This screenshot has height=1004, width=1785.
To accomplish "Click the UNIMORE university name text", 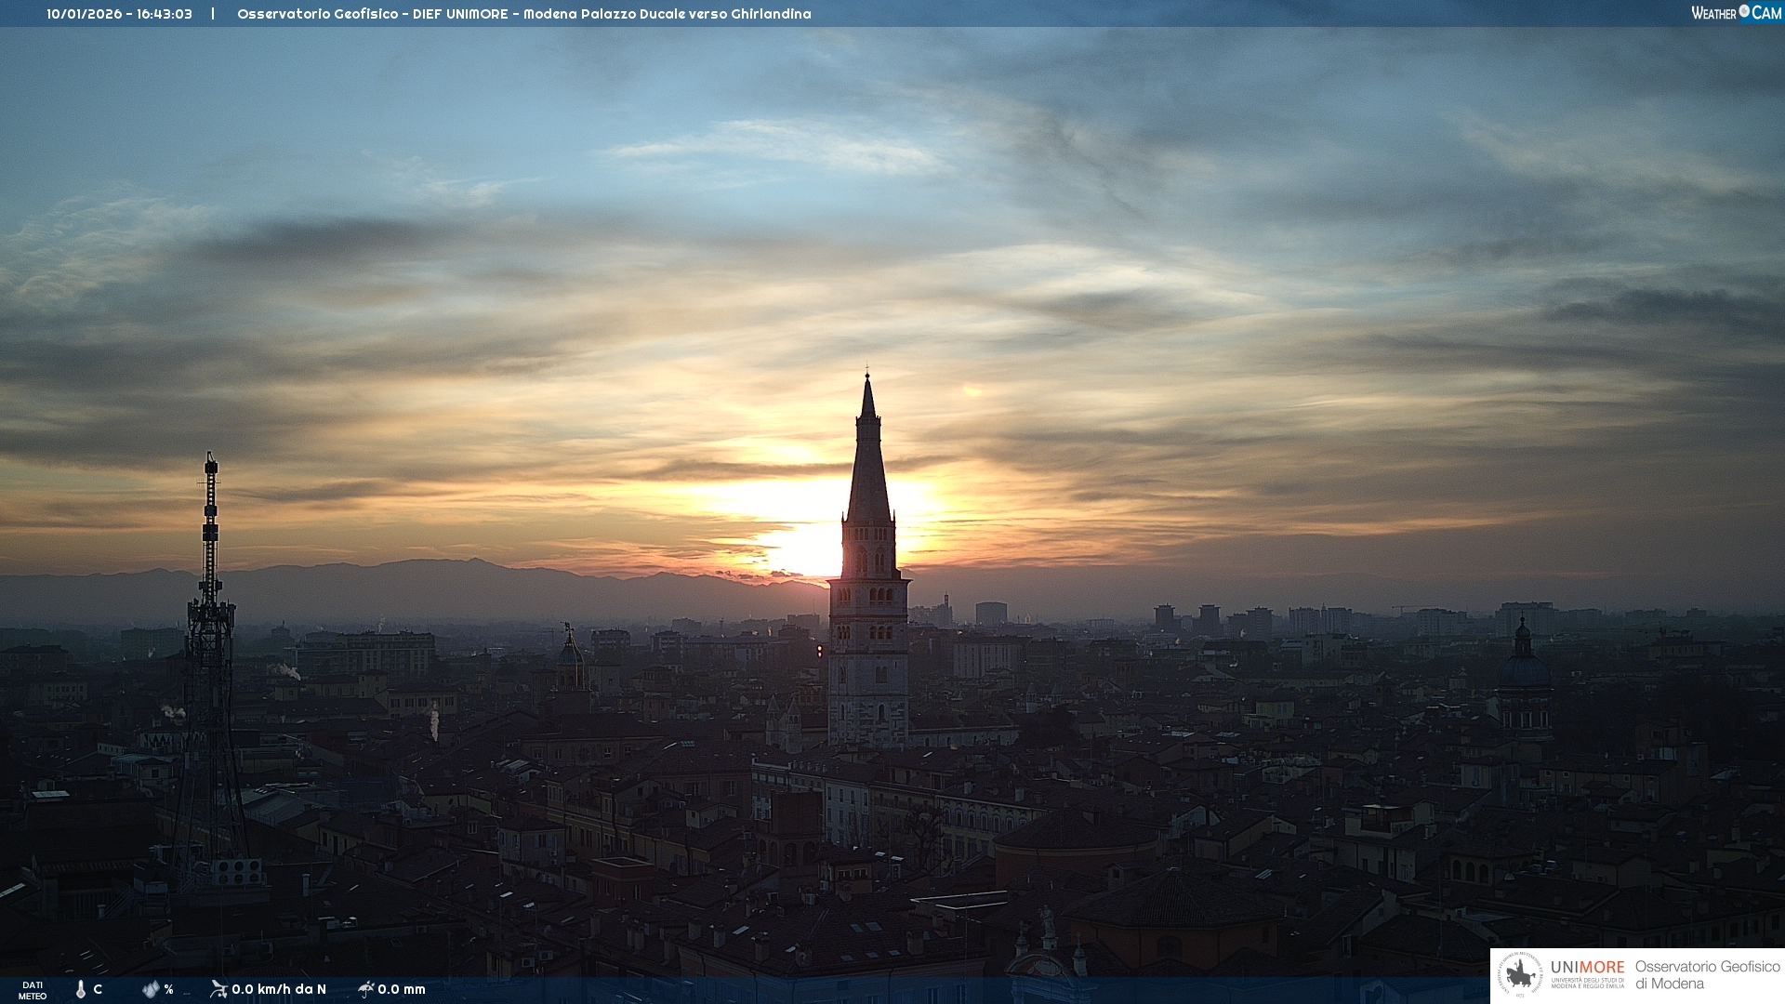I will (1587, 968).
